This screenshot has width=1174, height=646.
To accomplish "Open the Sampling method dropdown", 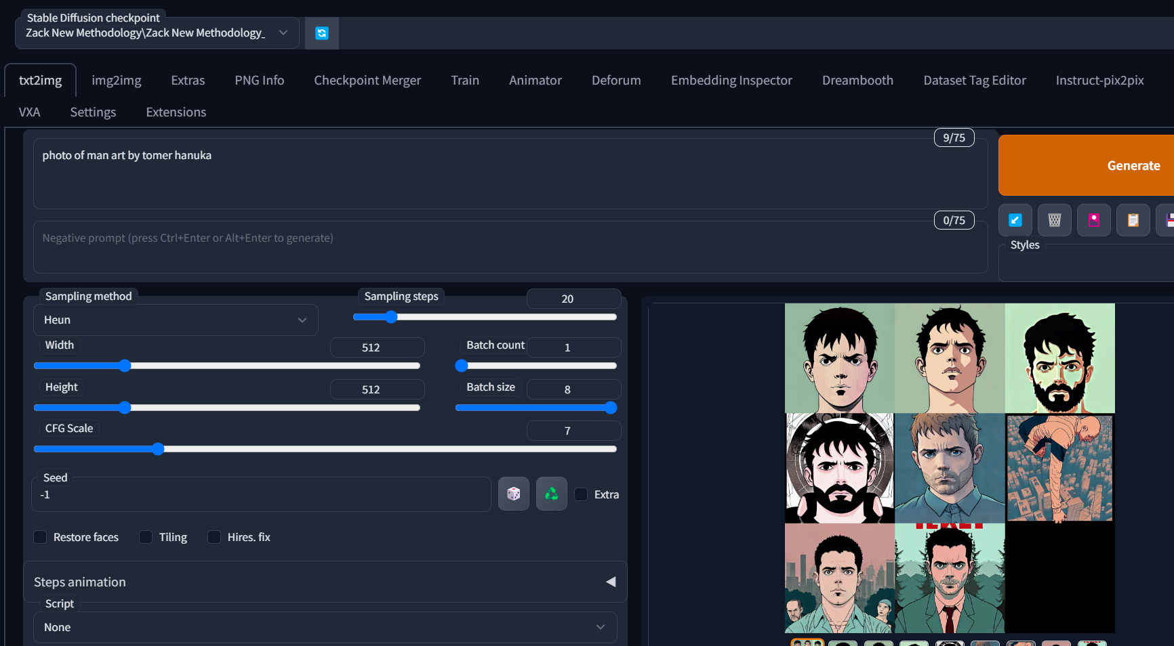I will pyautogui.click(x=176, y=320).
